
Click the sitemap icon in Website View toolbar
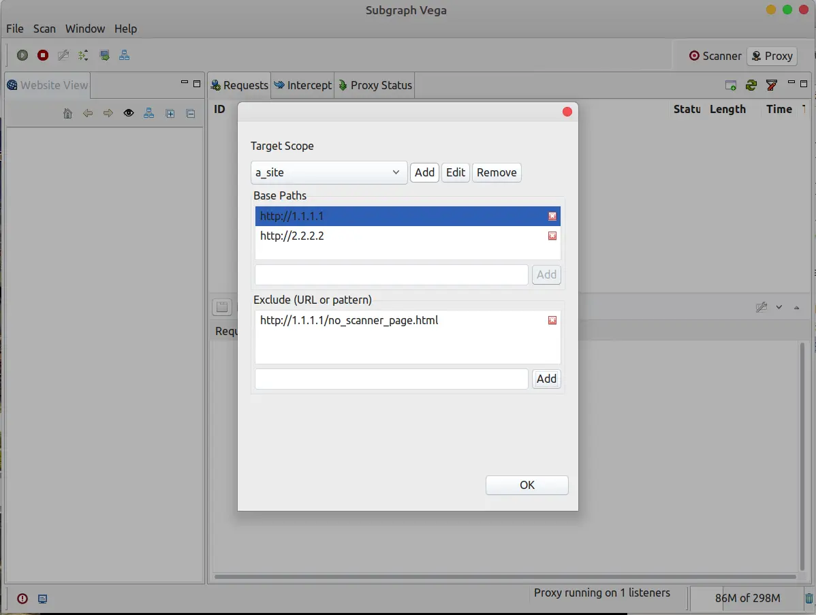pos(149,113)
